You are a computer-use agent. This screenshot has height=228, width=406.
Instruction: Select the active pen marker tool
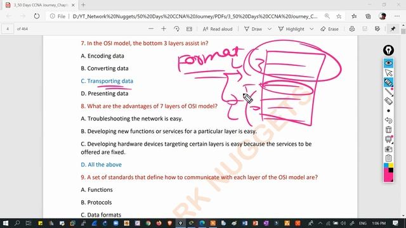388,82
